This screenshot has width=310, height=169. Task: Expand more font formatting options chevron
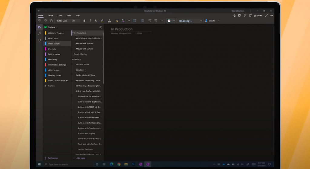click(x=129, y=21)
